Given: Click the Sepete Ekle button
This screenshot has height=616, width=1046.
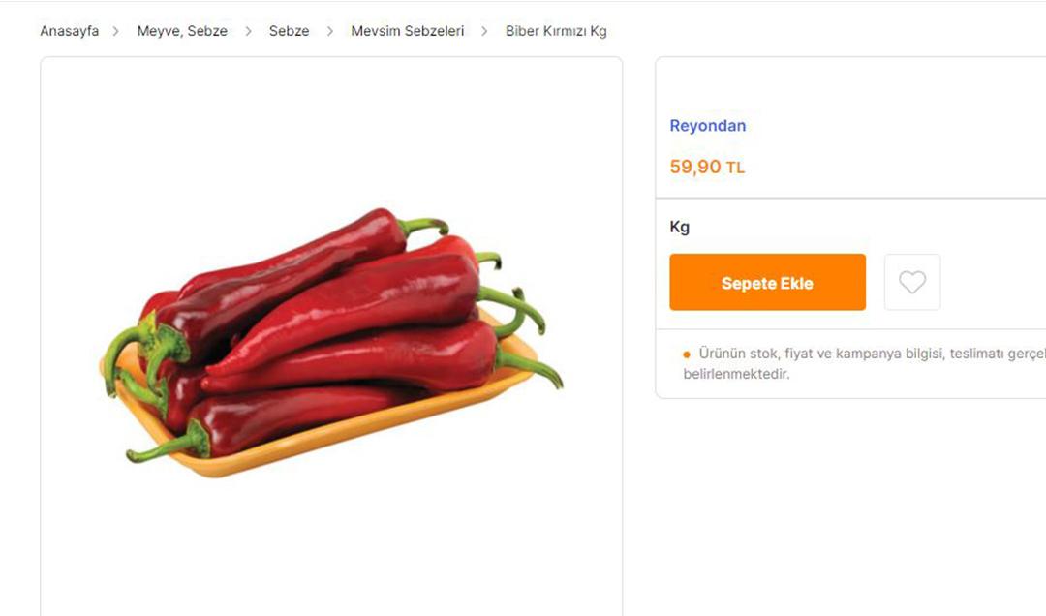Looking at the screenshot, I should click(767, 282).
